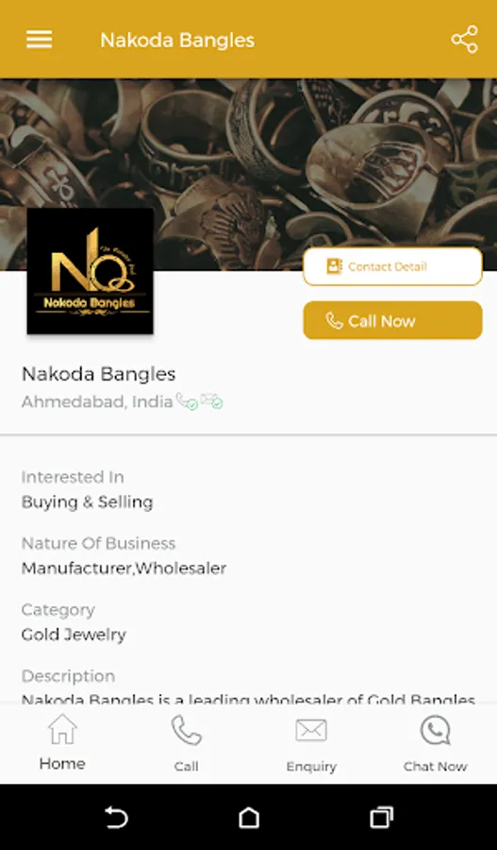
Task: Click the Gold Jewelry category value
Action: pyautogui.click(x=74, y=635)
